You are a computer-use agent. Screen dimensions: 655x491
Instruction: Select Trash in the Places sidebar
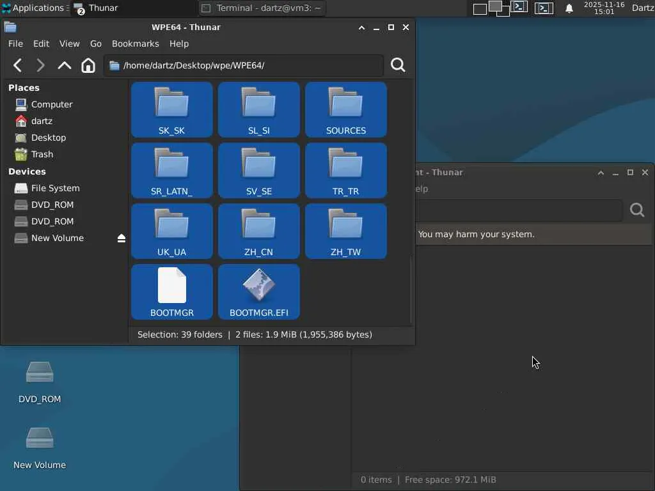tap(42, 154)
